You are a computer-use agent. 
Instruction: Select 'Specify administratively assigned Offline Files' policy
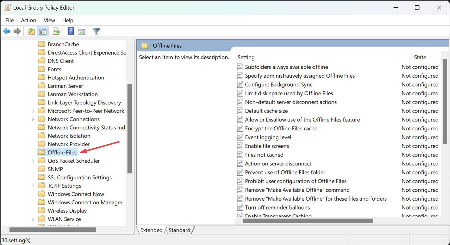click(300, 76)
